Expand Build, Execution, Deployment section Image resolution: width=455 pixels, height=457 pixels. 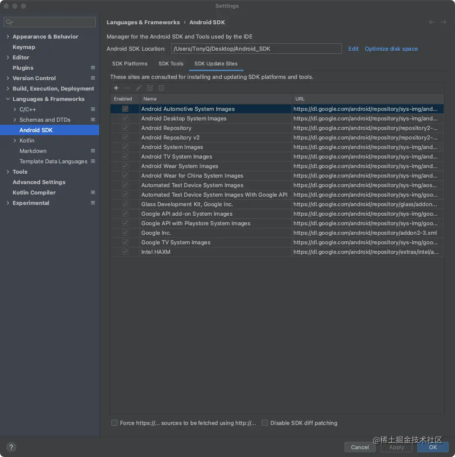8,89
